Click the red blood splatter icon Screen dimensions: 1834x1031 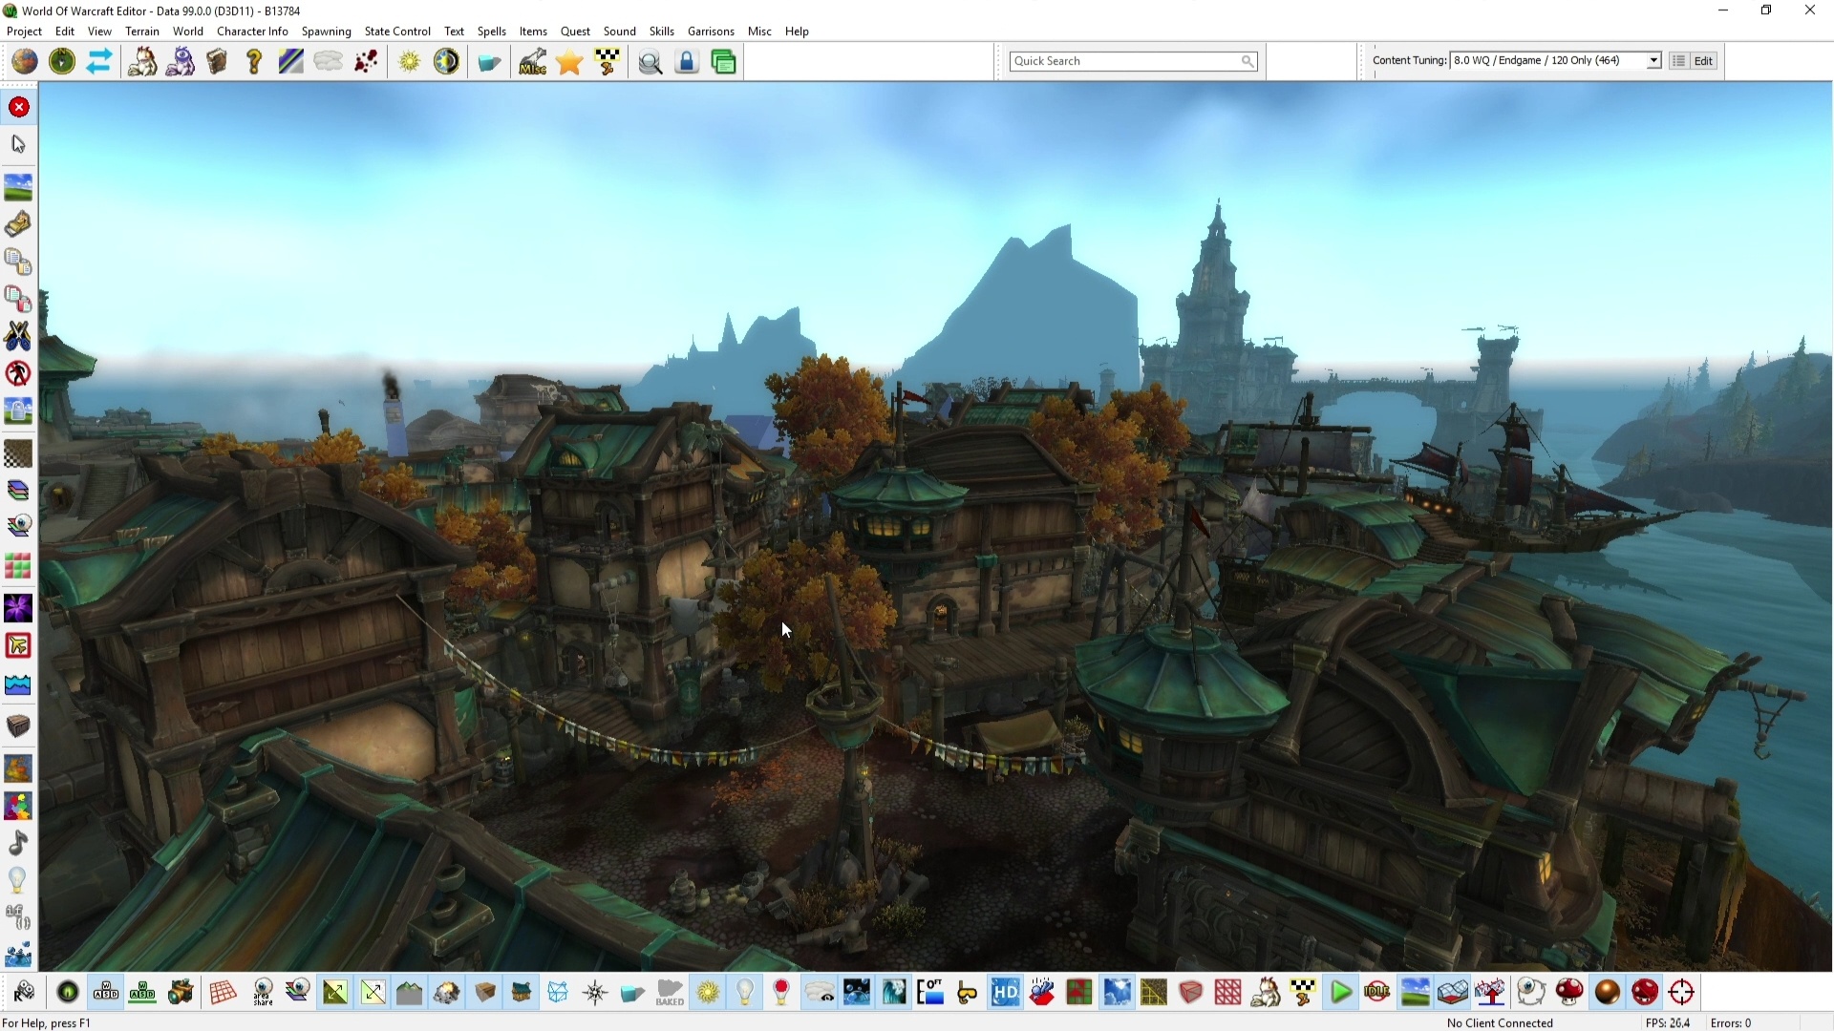click(x=367, y=62)
